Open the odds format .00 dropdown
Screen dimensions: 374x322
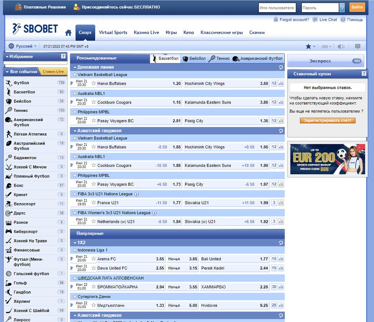tap(326, 46)
